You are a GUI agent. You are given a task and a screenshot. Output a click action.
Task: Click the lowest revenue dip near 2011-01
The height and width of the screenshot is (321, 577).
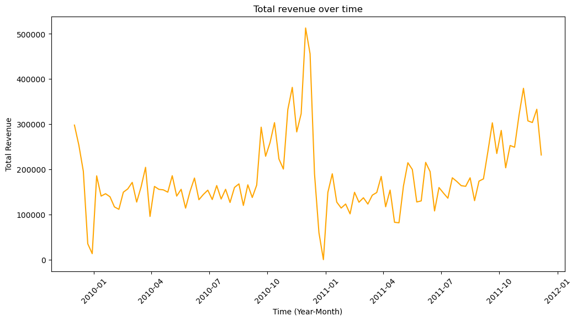pos(323,260)
